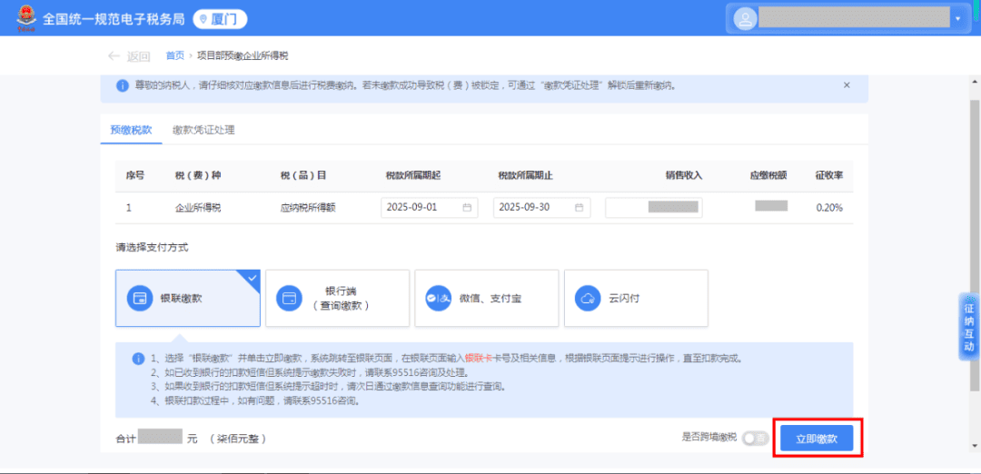
Task: Switch to 预缴税款 tab
Action: [132, 130]
